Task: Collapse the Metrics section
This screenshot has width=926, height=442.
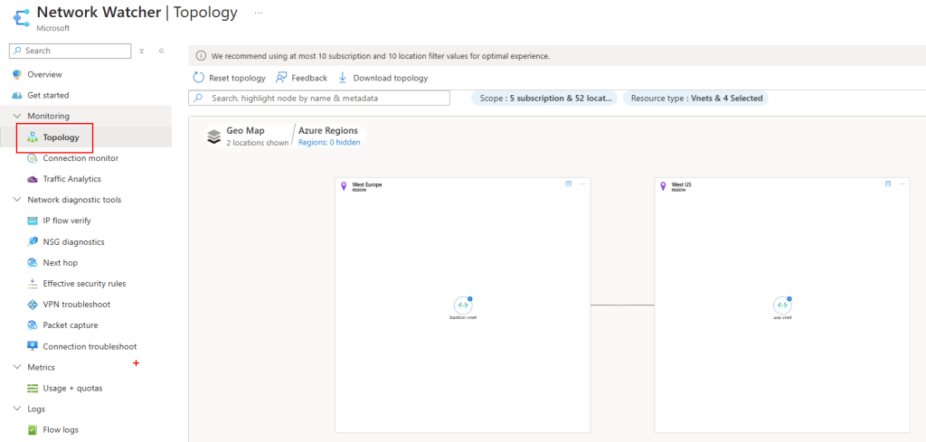Action: [x=16, y=367]
